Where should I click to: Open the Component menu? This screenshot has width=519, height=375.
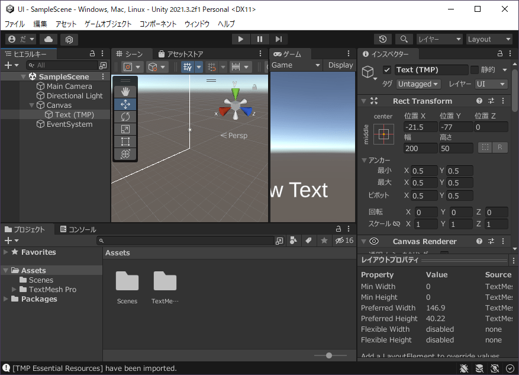tap(158, 24)
